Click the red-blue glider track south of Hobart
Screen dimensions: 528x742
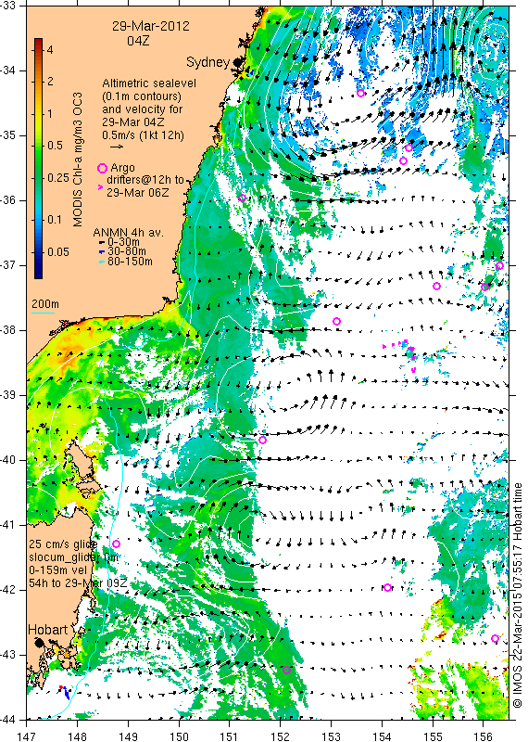64,692
